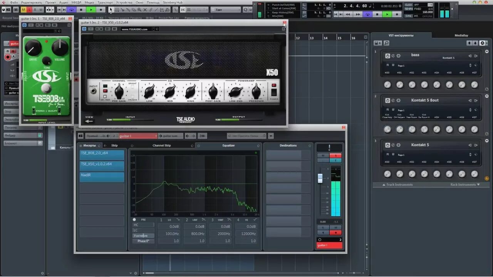Click EQ band 1 frequency 100.0Hz field

[x=169, y=234]
